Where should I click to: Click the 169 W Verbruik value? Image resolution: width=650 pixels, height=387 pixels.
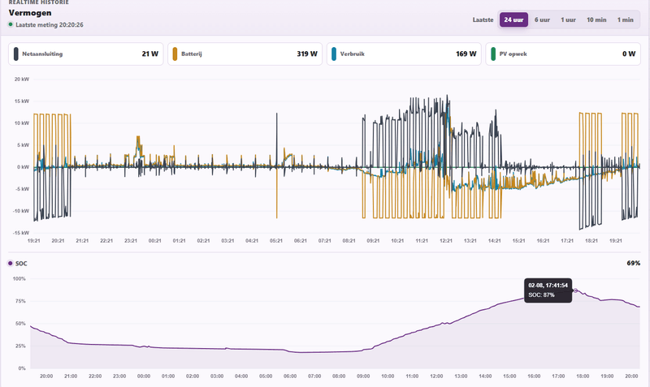tap(466, 54)
